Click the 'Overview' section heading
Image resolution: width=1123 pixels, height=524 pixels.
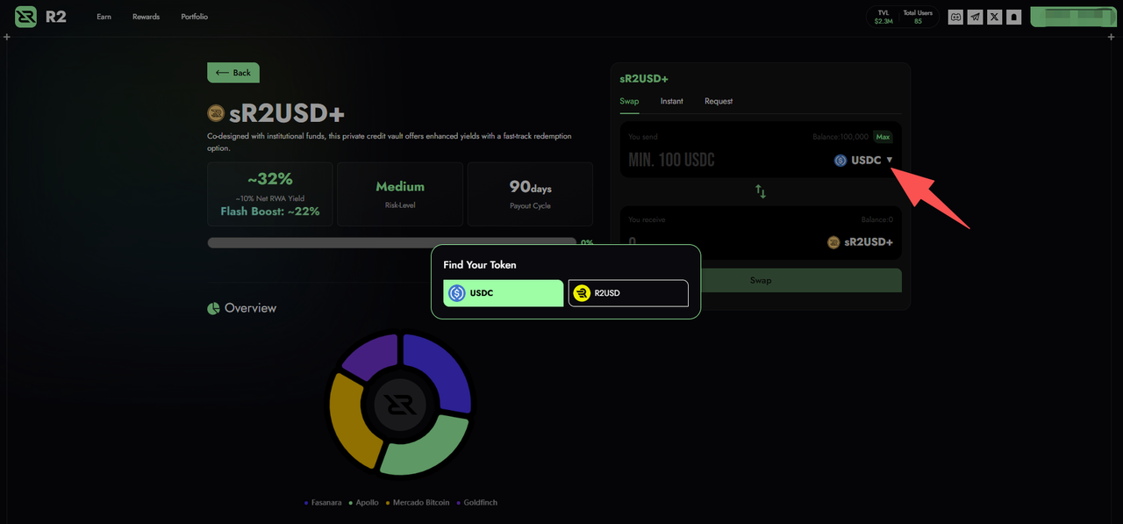pos(250,308)
